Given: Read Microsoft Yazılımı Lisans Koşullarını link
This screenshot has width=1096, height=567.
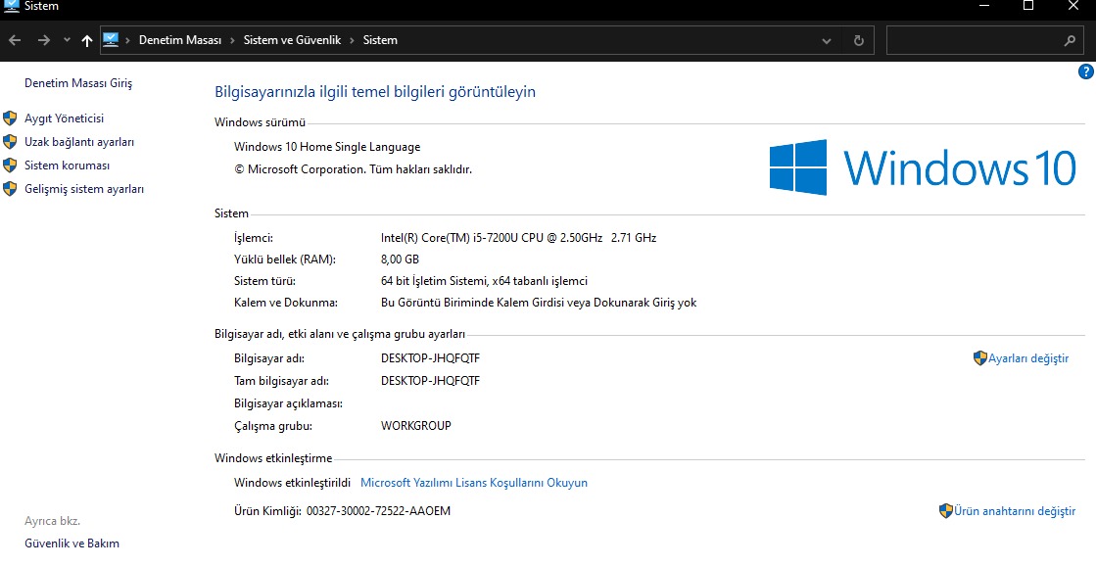Looking at the screenshot, I should [x=474, y=483].
